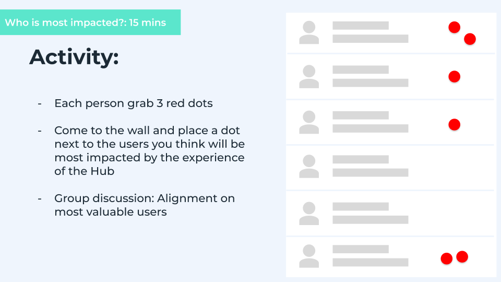Image resolution: width=501 pixels, height=282 pixels.
Task: Select the lower-right red dot in first row
Action: pos(470,39)
